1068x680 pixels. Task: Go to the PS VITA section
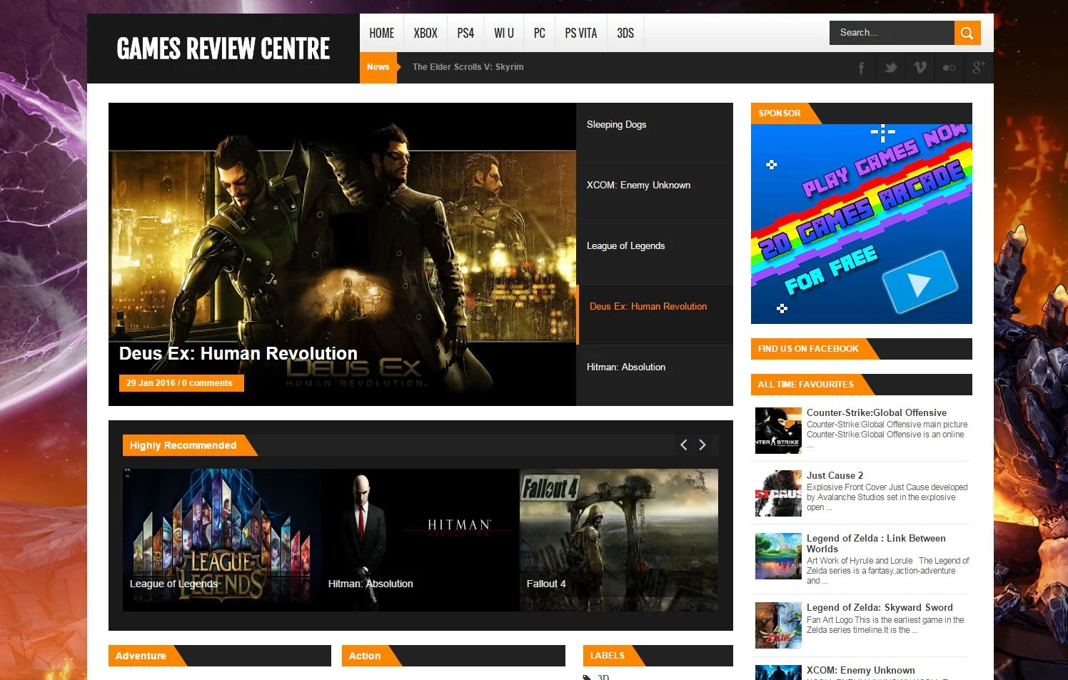581,33
